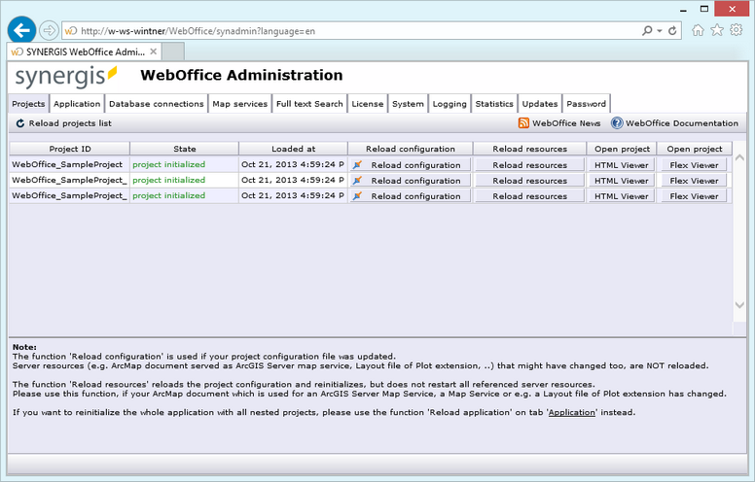Screen dimensions: 755x482
Task: Go back with the browser Back arrow
Action: coord(21,31)
